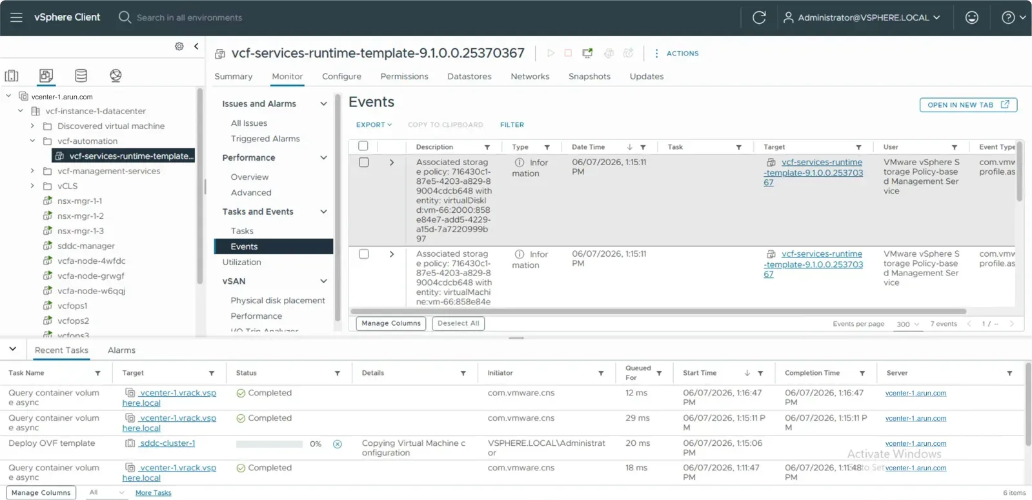Expand the vcf-management-services folder
Screen dimensions: 1032x500
32,171
